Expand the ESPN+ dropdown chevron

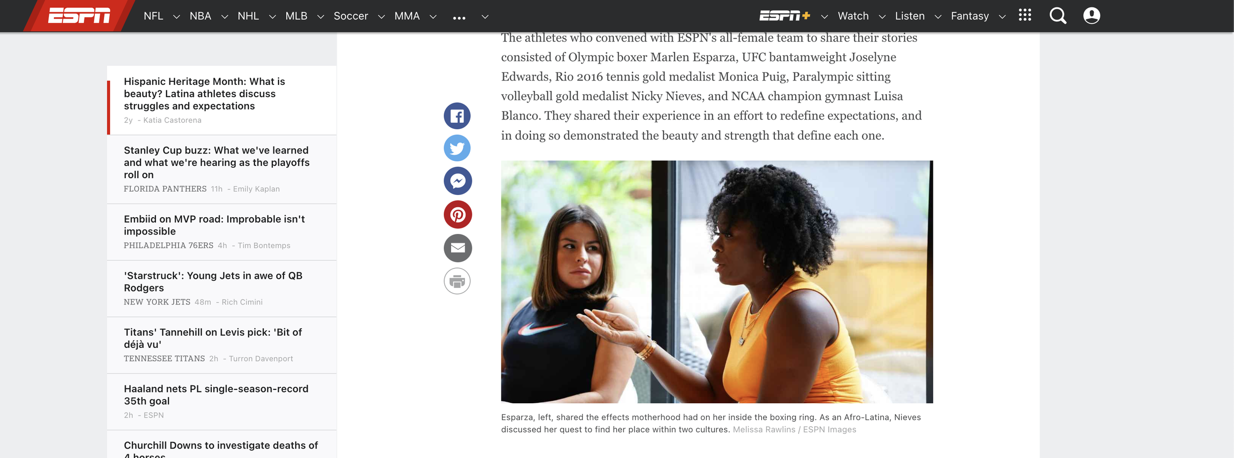(x=824, y=17)
